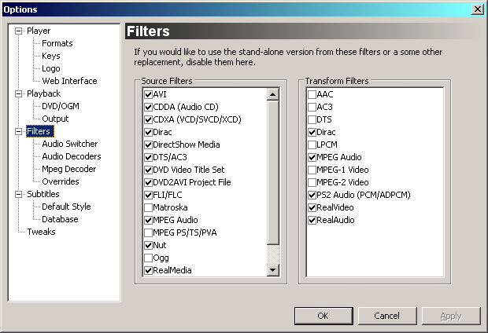This screenshot has width=488, height=333.
Task: Collapse the Subtitles tree node
Action: coord(19,194)
